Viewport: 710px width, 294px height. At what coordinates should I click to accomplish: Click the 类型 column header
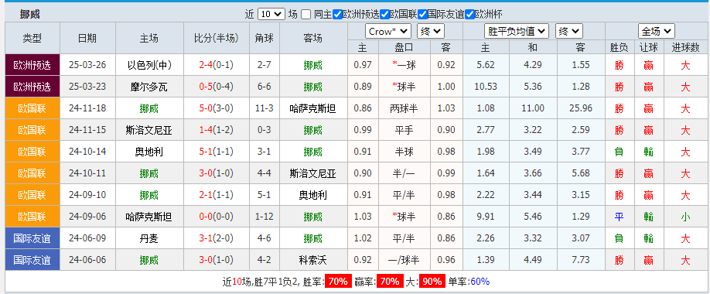pos(32,39)
